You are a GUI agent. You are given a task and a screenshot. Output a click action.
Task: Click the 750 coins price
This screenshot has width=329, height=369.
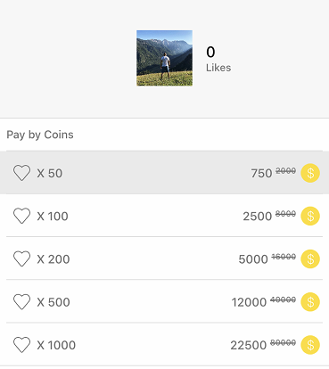point(261,173)
